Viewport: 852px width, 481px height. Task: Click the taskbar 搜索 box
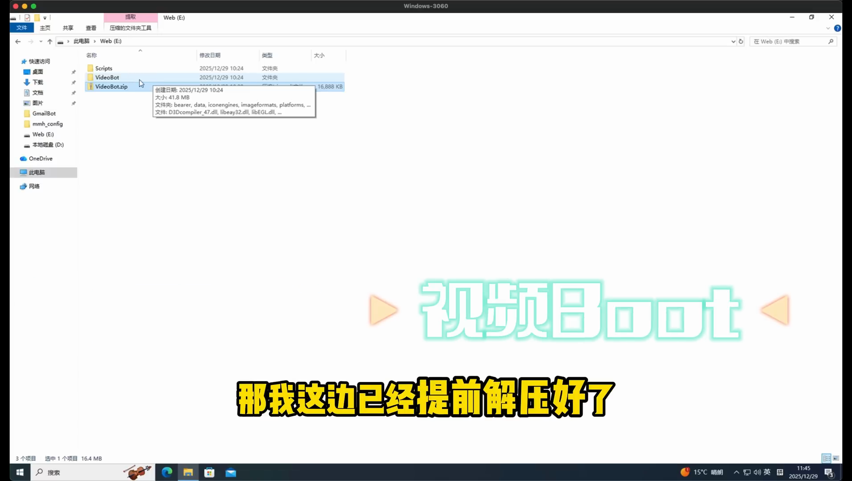pos(93,472)
